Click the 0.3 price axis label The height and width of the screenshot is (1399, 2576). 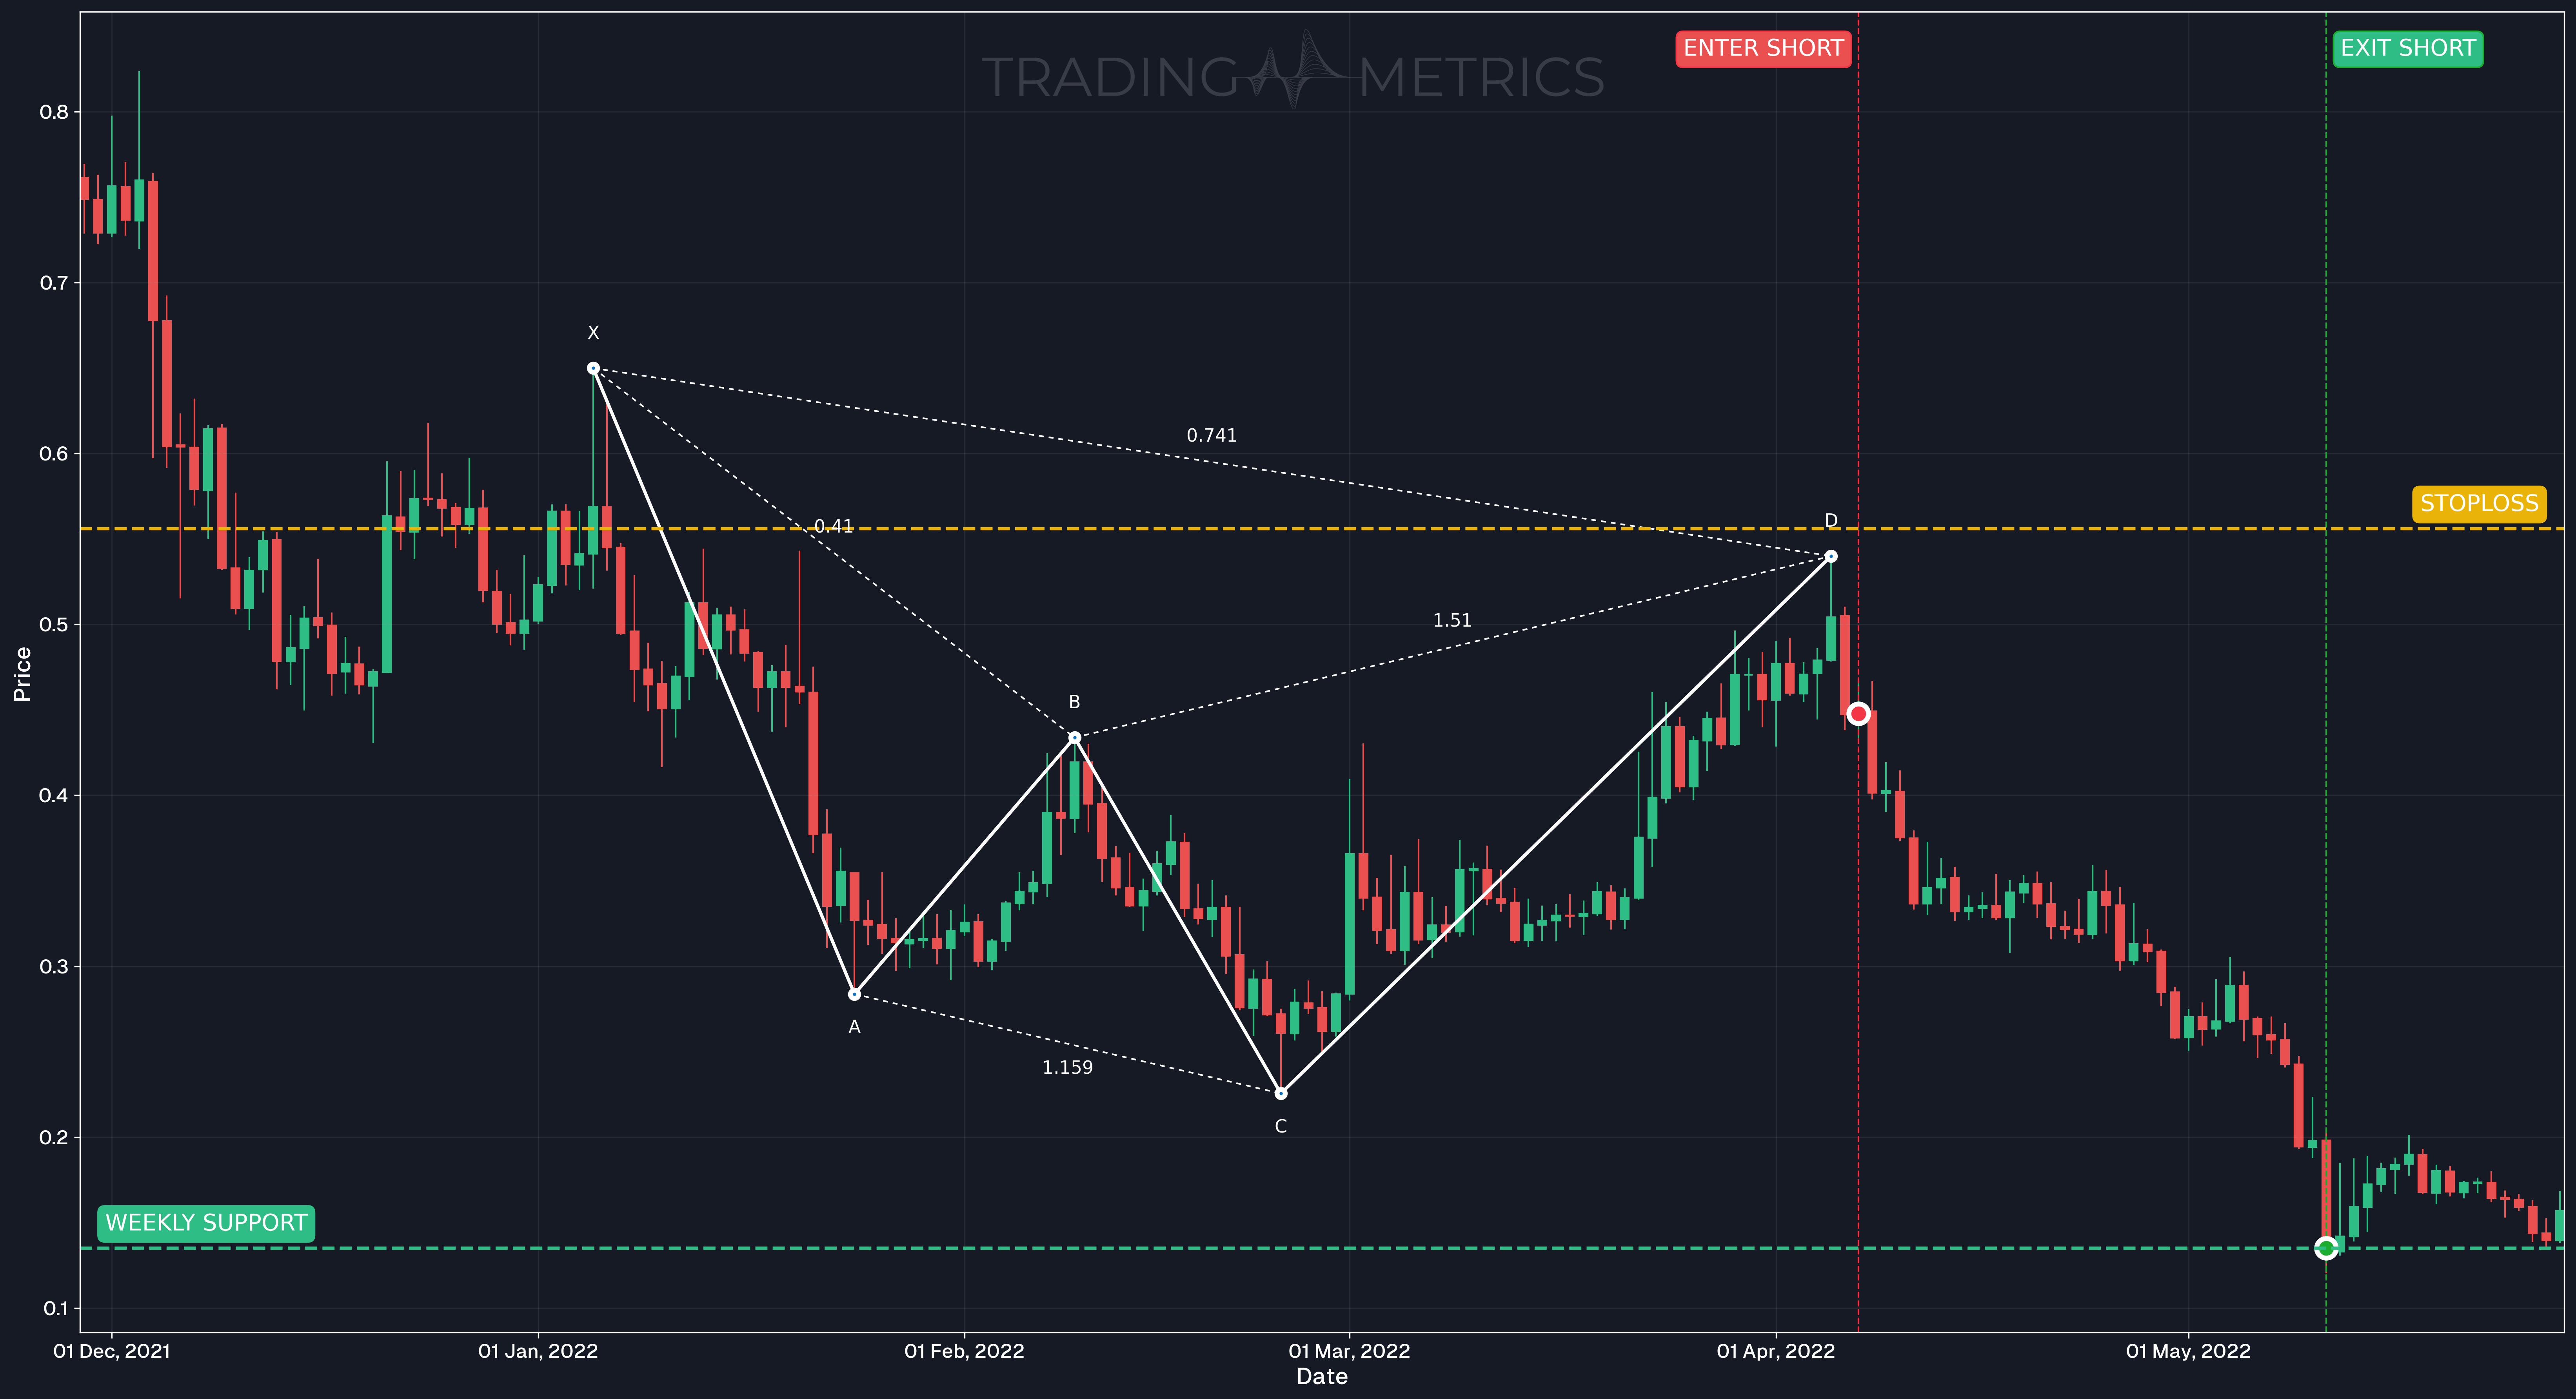(54, 967)
